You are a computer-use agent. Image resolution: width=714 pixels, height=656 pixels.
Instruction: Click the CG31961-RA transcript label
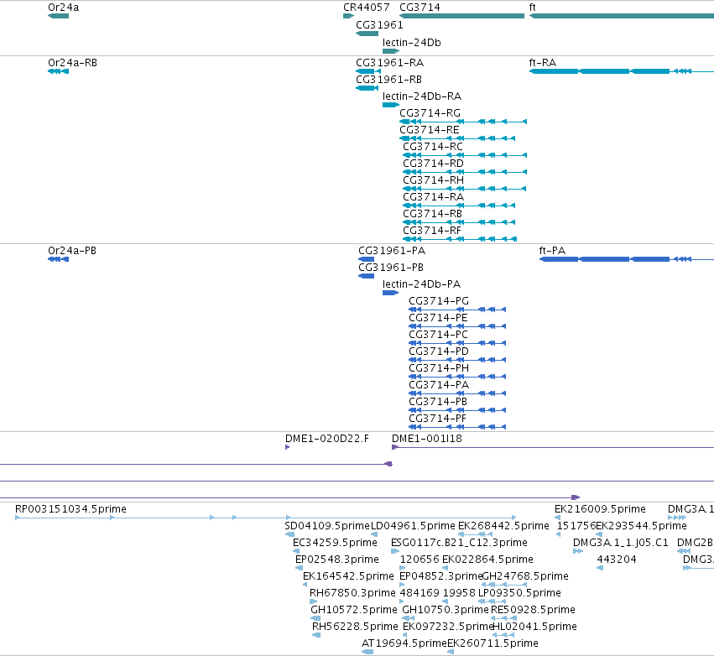390,63
